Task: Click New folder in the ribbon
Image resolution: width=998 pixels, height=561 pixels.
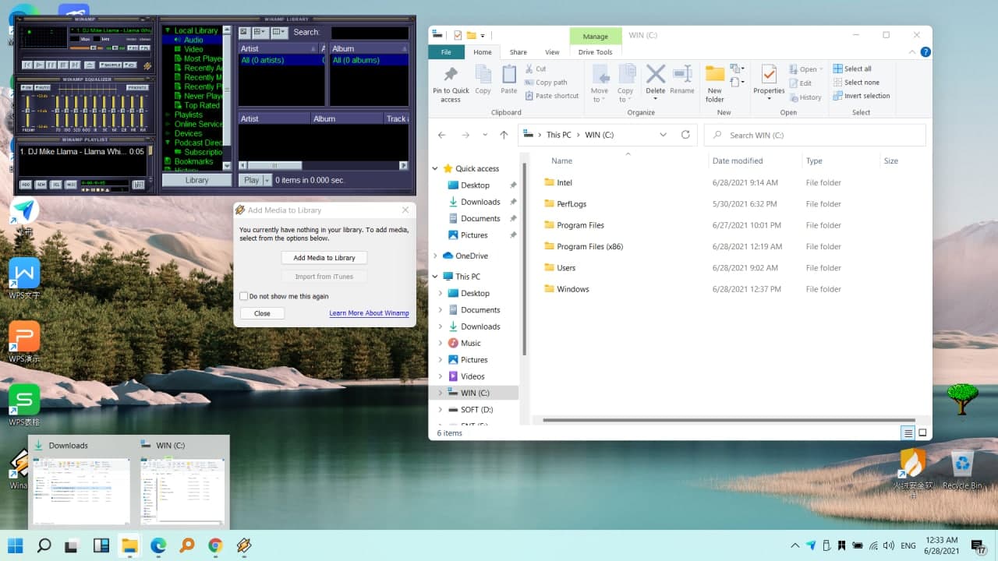Action: pyautogui.click(x=715, y=84)
